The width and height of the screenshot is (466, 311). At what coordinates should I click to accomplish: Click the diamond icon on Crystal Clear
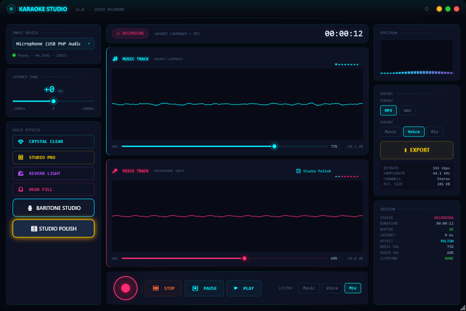pyautogui.click(x=21, y=142)
